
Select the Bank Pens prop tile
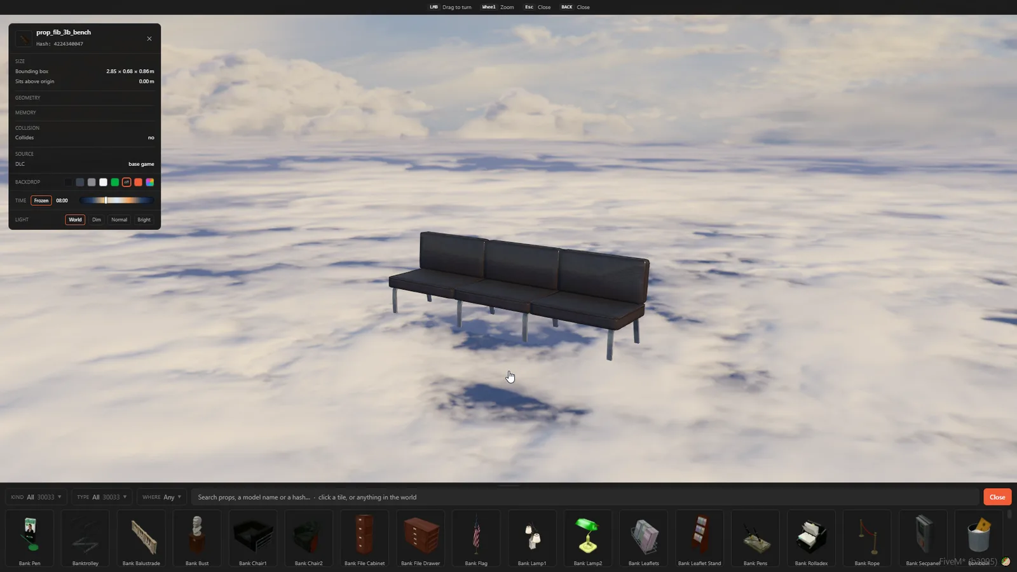click(756, 538)
